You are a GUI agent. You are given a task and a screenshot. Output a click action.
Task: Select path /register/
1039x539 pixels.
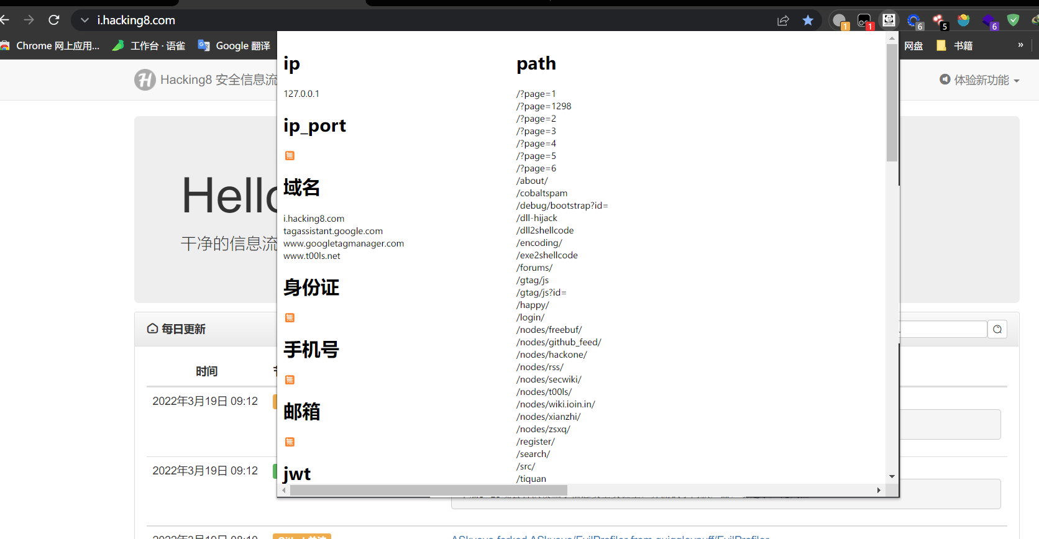click(x=536, y=442)
